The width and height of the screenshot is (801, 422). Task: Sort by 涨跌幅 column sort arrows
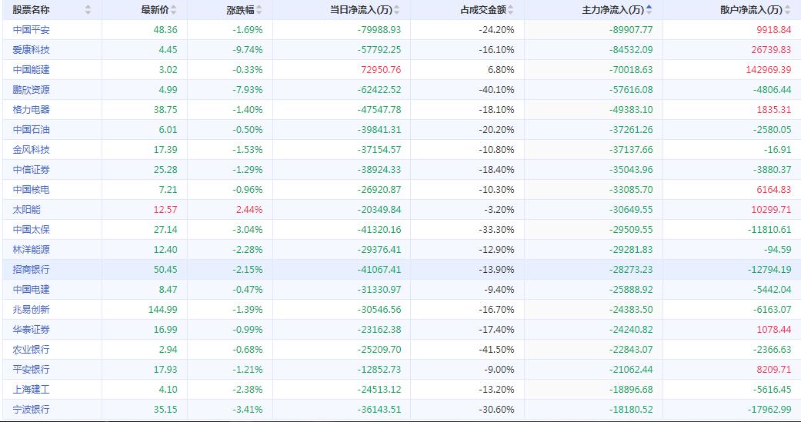tap(259, 10)
